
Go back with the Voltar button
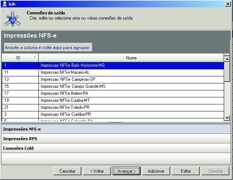pyautogui.click(x=97, y=171)
